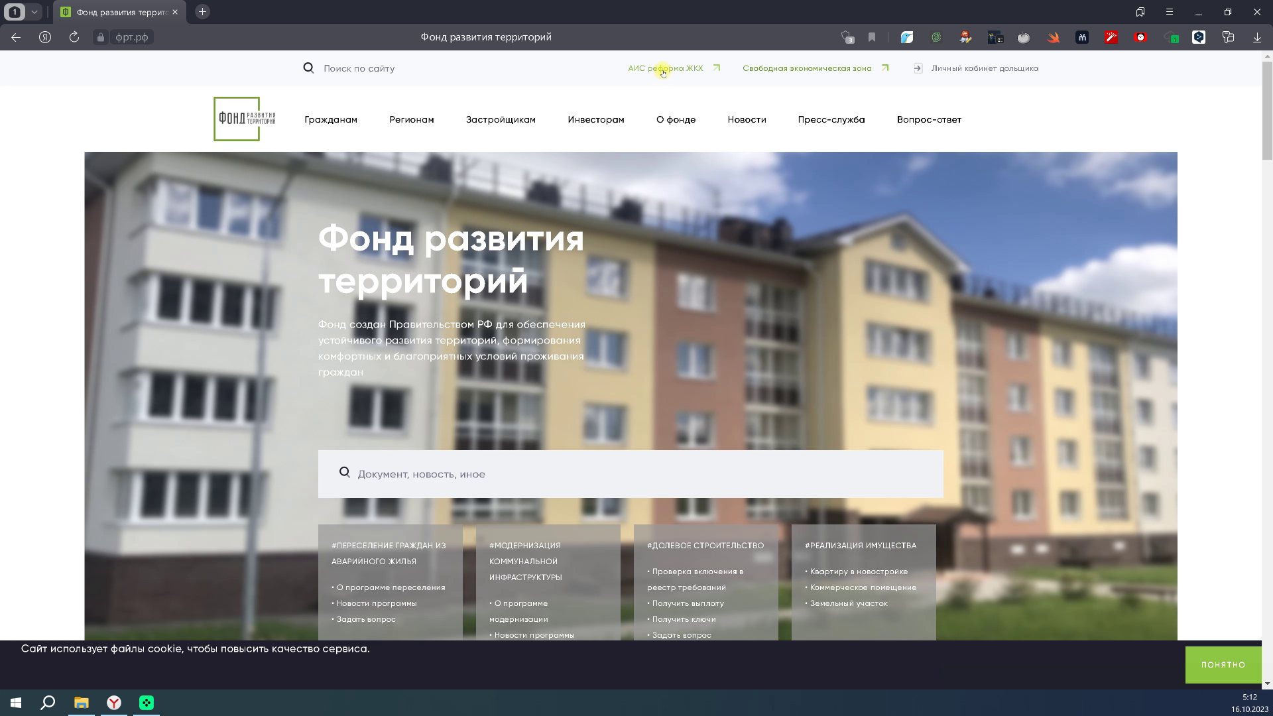Click the back navigation arrow
Viewport: 1273px width, 716px height.
(x=15, y=37)
